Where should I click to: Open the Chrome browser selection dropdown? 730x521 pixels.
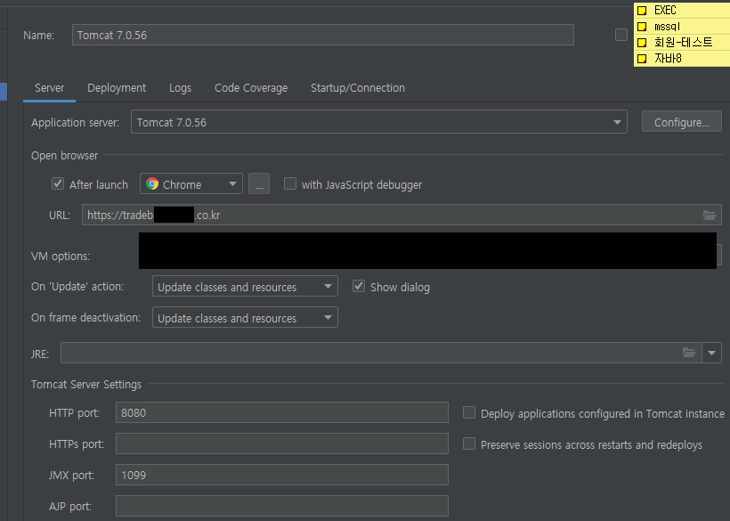[191, 184]
